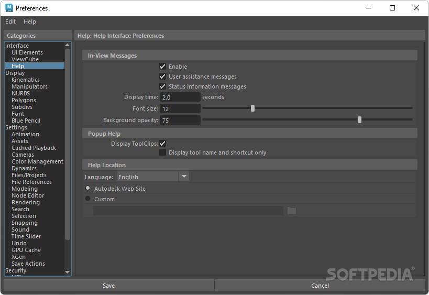Select Rendering category
The image size is (429, 295).
(x=26, y=202)
